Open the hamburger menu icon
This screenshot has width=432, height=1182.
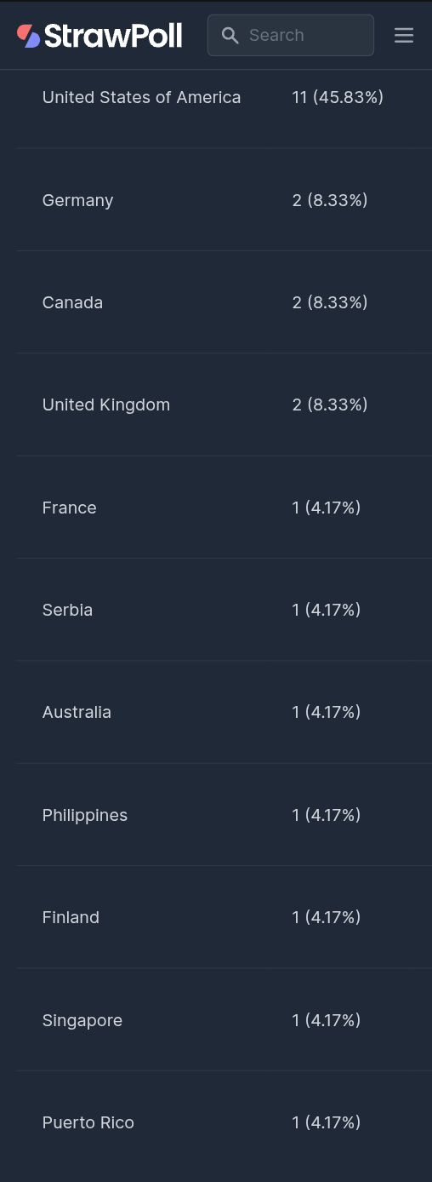point(404,35)
